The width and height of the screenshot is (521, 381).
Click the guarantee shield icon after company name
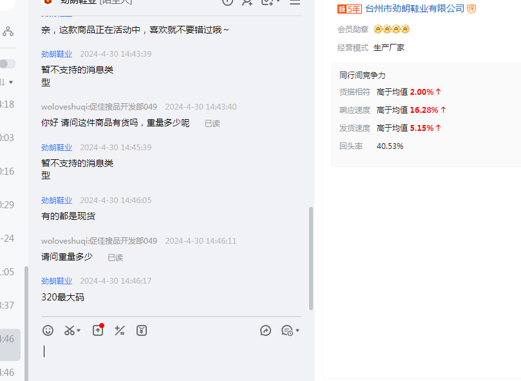[471, 8]
